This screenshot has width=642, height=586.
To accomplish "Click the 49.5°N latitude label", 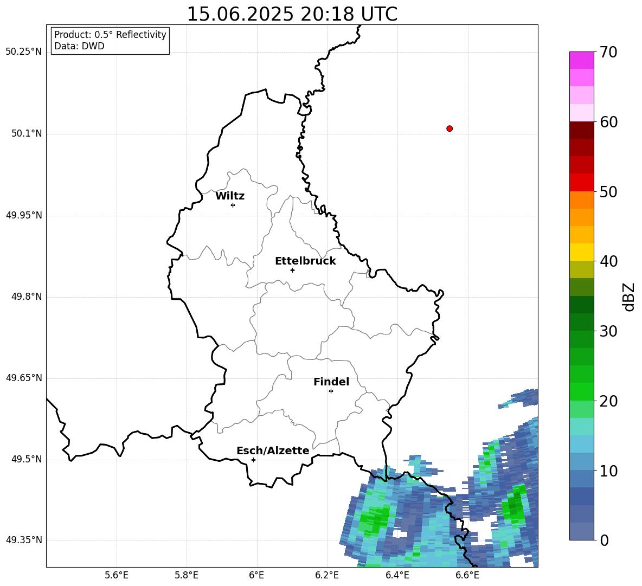I will 27,460.
